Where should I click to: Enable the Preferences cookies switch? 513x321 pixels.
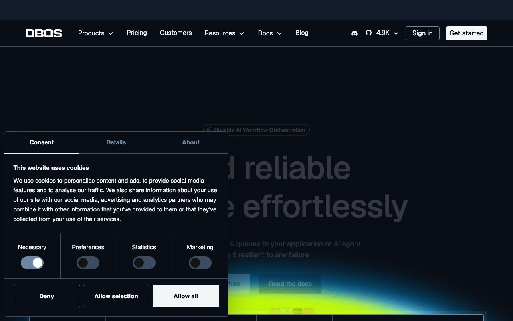coord(88,263)
